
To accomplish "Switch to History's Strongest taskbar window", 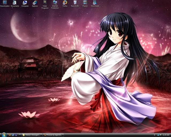I will click(x=32, y=135).
